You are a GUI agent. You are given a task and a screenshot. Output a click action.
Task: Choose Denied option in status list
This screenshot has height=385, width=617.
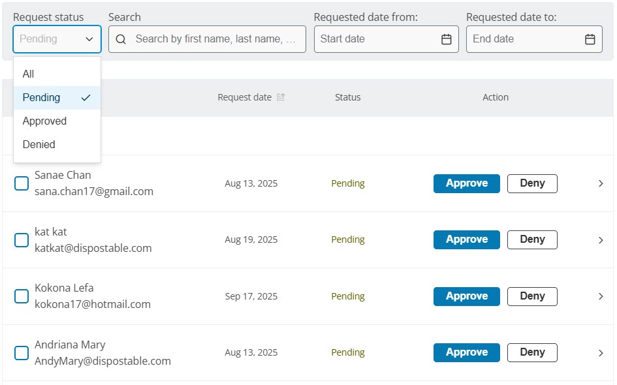tap(57, 144)
